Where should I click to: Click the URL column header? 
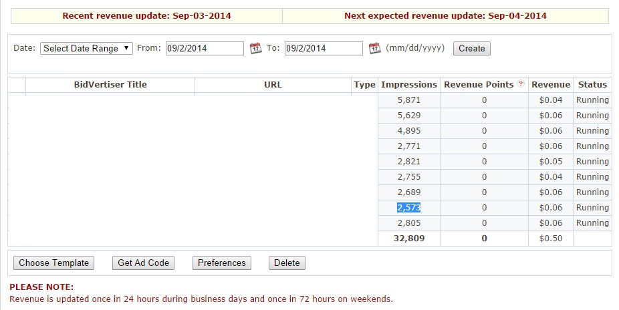[273, 84]
